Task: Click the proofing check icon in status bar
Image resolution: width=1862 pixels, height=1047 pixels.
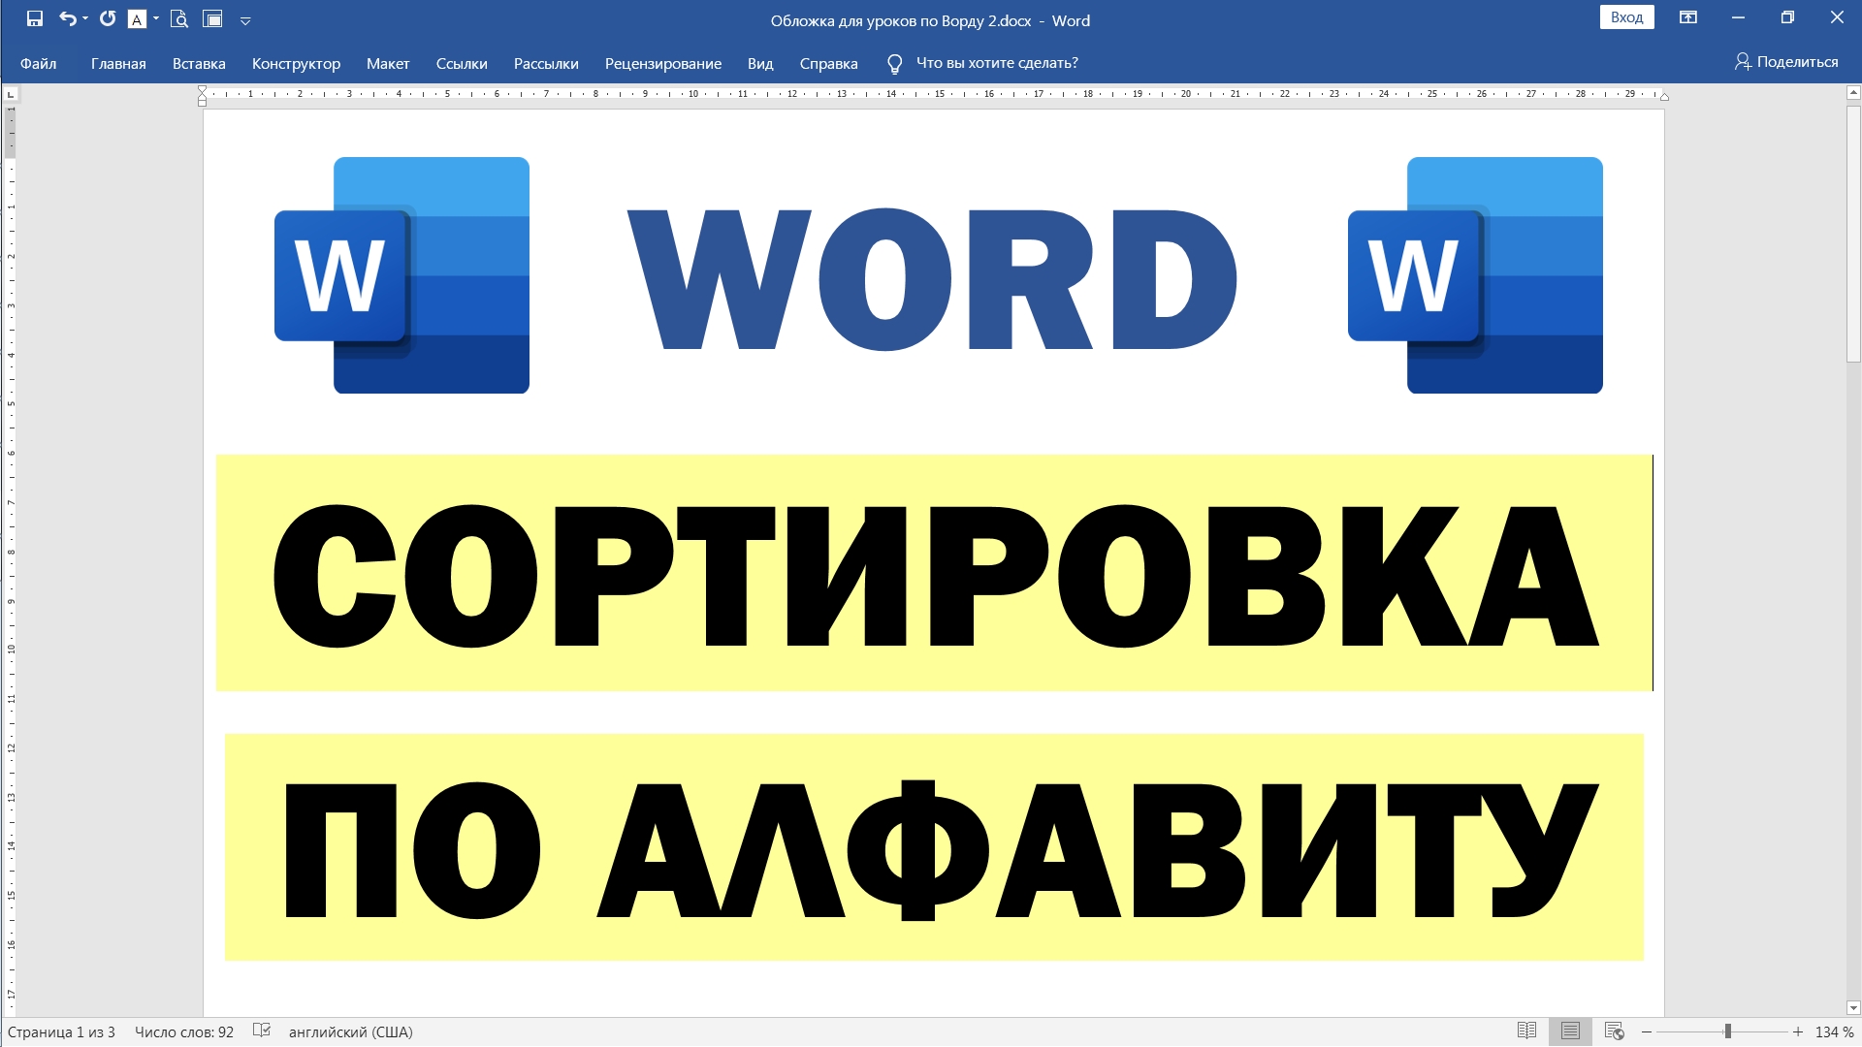Action: [x=262, y=1031]
